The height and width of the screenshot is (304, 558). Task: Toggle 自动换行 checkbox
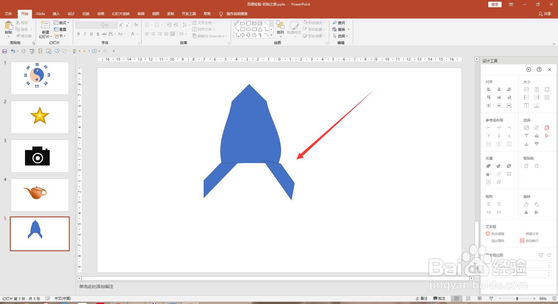click(x=522, y=241)
